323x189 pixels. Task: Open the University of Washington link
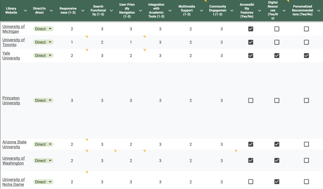click(14, 161)
